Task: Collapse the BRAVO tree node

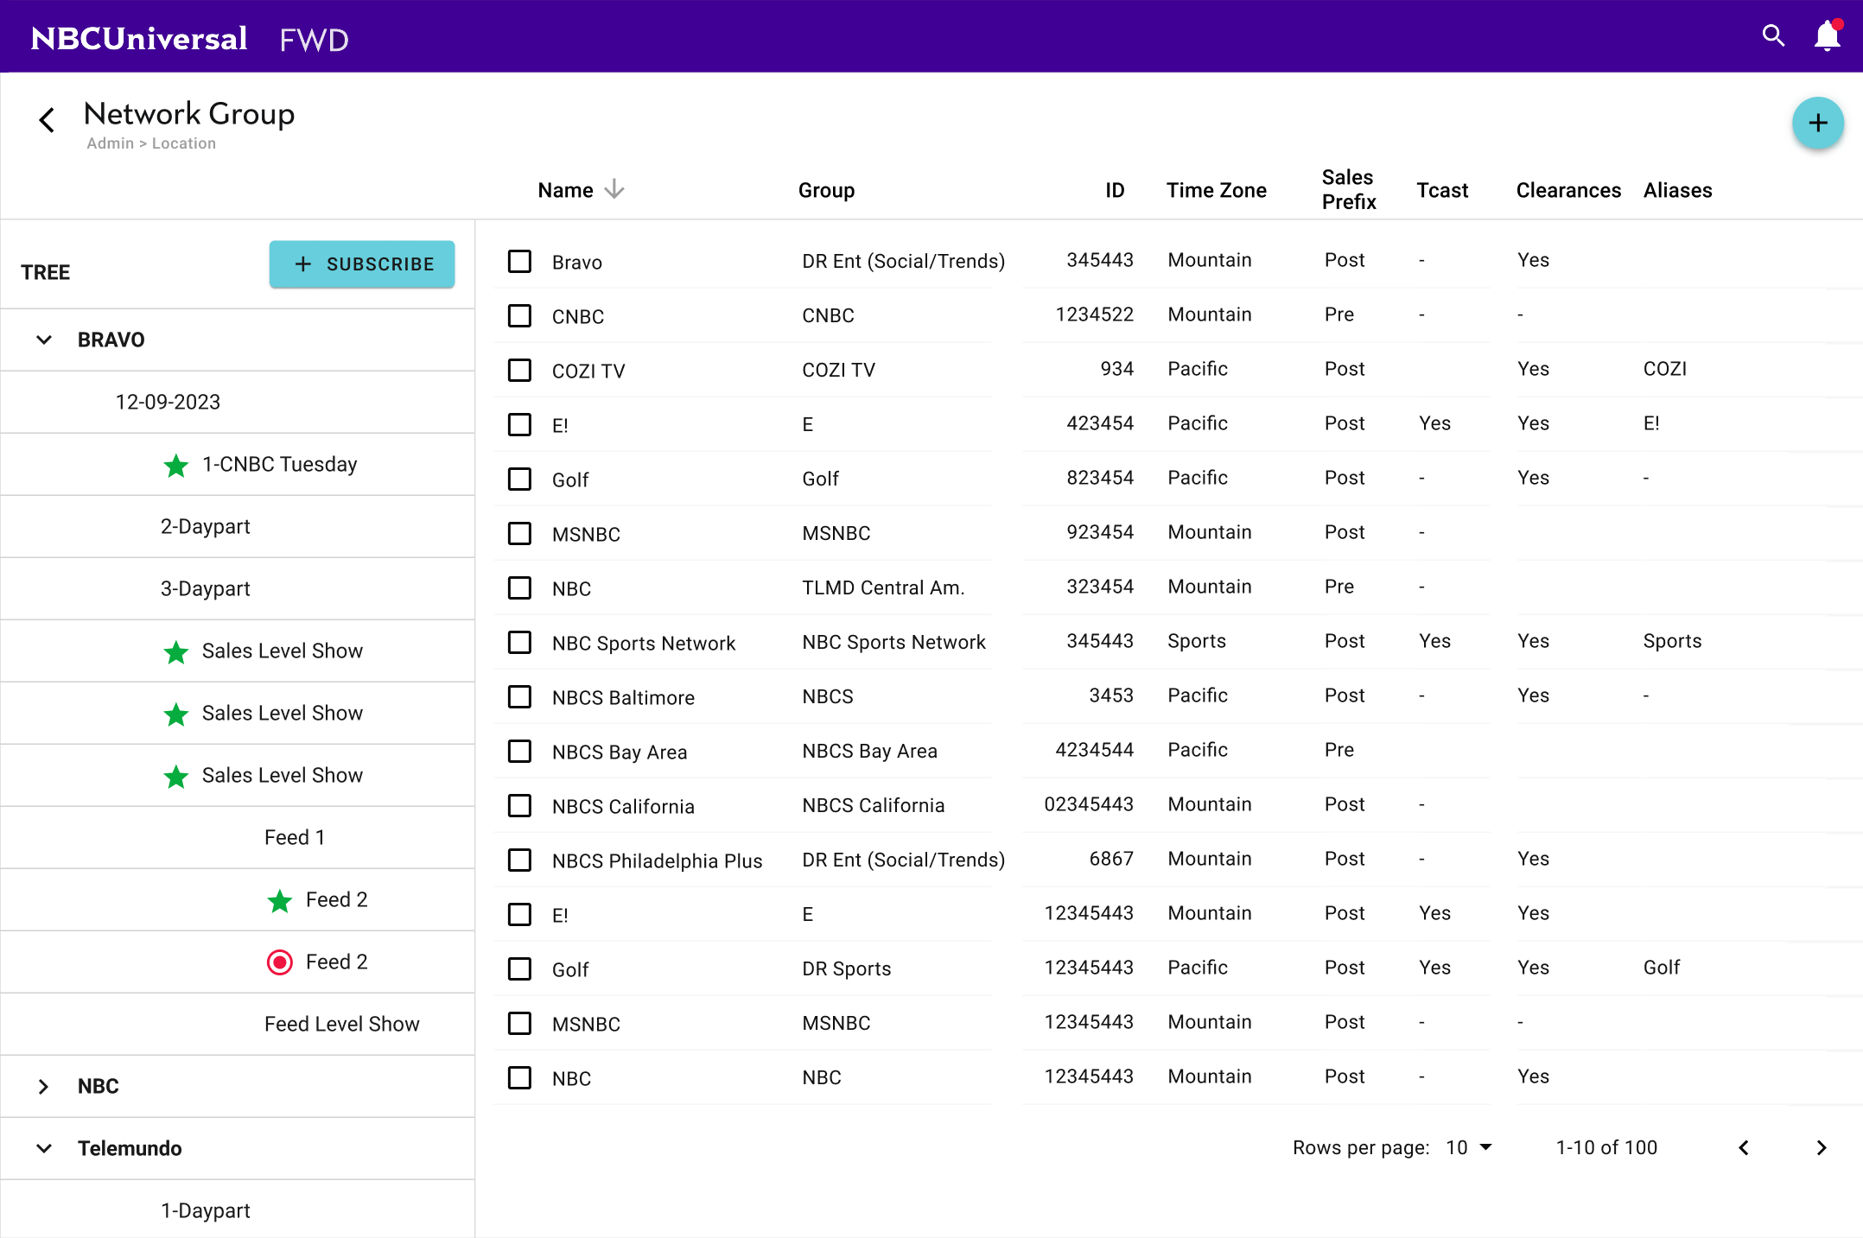Action: tap(44, 340)
